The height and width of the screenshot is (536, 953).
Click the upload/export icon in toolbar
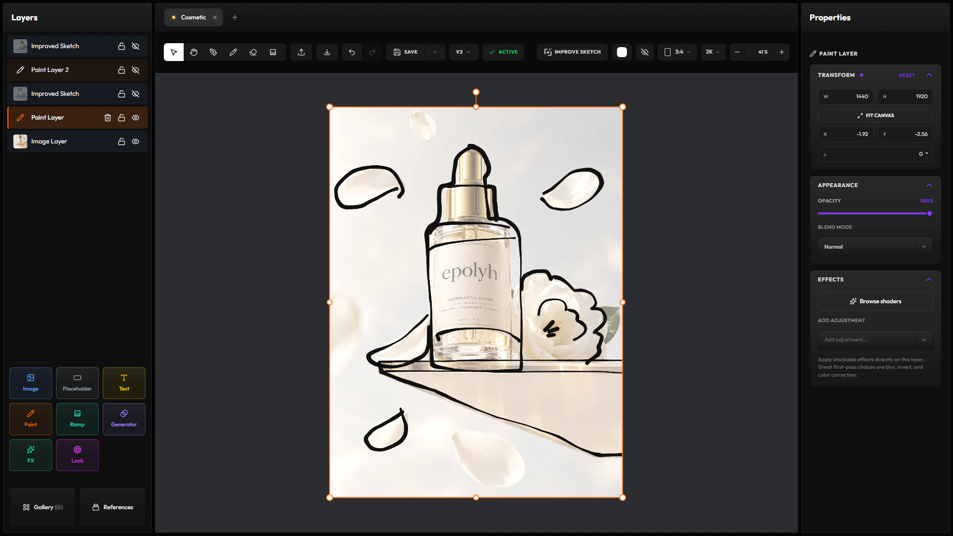coord(301,52)
